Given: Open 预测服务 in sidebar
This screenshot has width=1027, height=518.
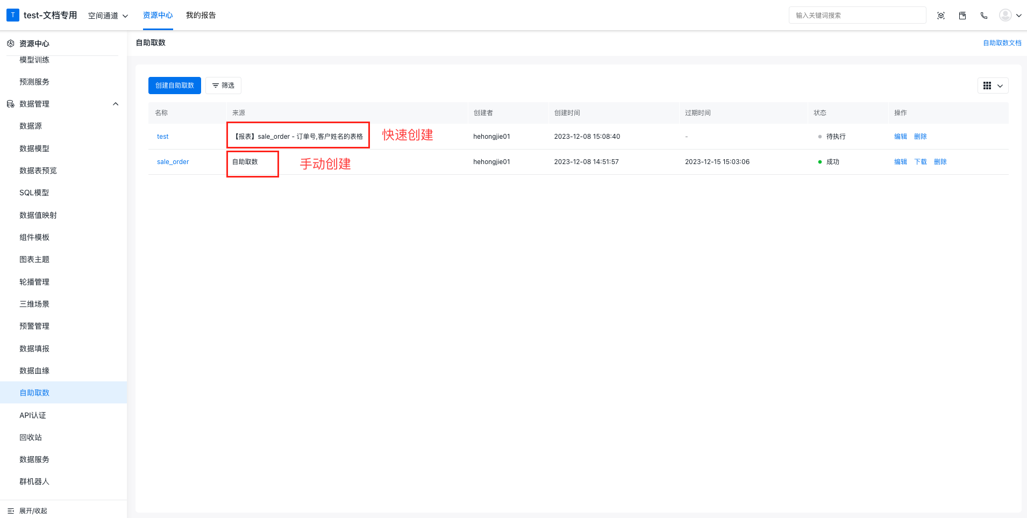Looking at the screenshot, I should click(34, 82).
